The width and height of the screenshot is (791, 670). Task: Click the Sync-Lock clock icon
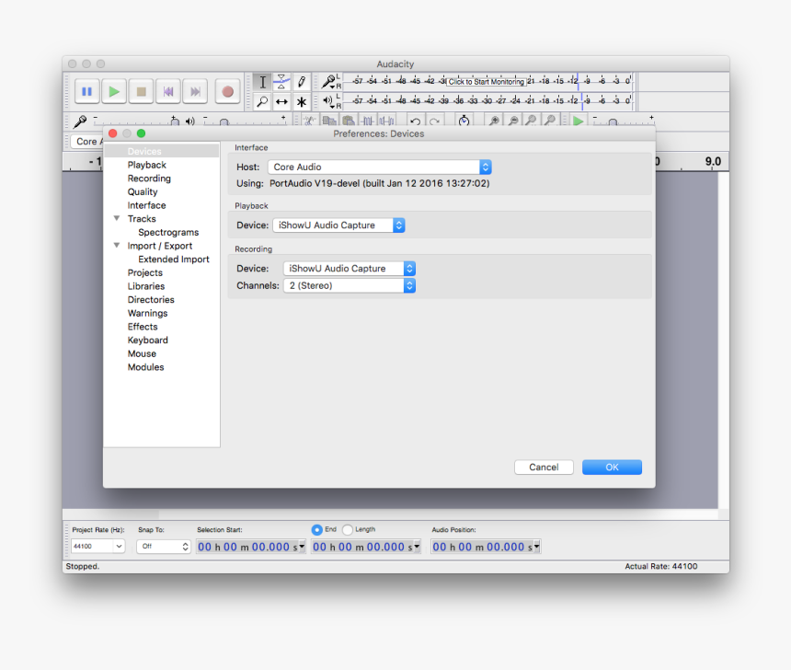point(464,121)
